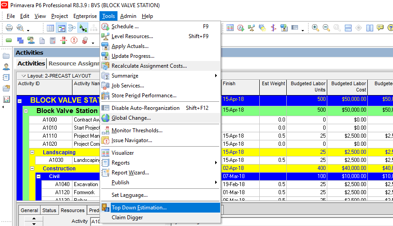Screen dimensions: 393x226
Task: Click the Print icon in the toolbar
Action: click(x=9, y=27)
